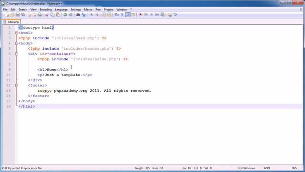
Task: Cut selection with the scissors icon
Action: (x=47, y=15)
